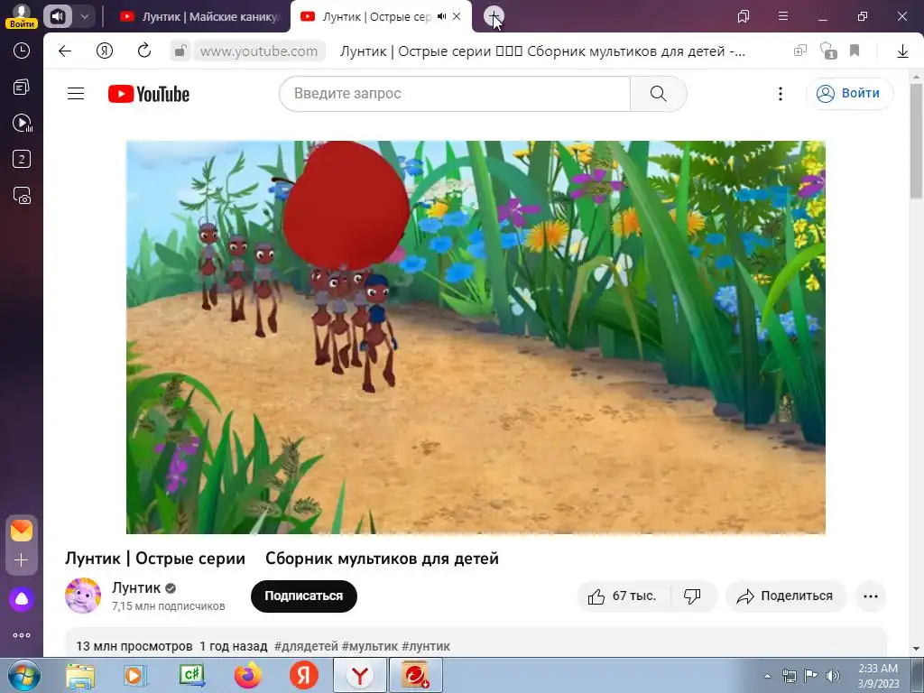924x693 pixels.
Task: Open Windows Explorer from the taskbar
Action: pos(80,676)
